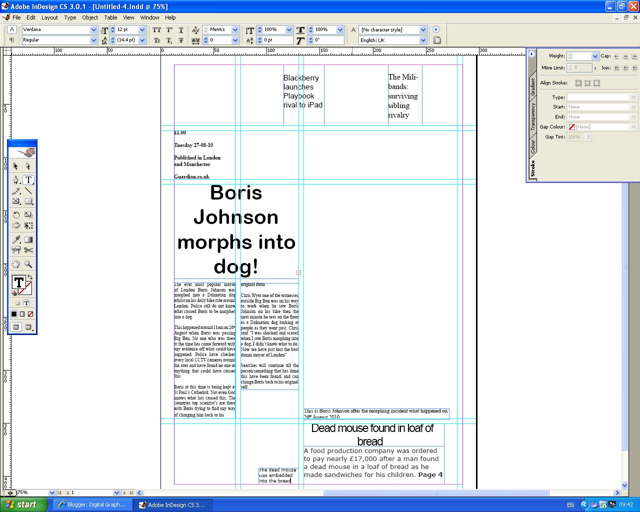This screenshot has width=640, height=512.
Task: Activate the Pen tool
Action: (16, 180)
